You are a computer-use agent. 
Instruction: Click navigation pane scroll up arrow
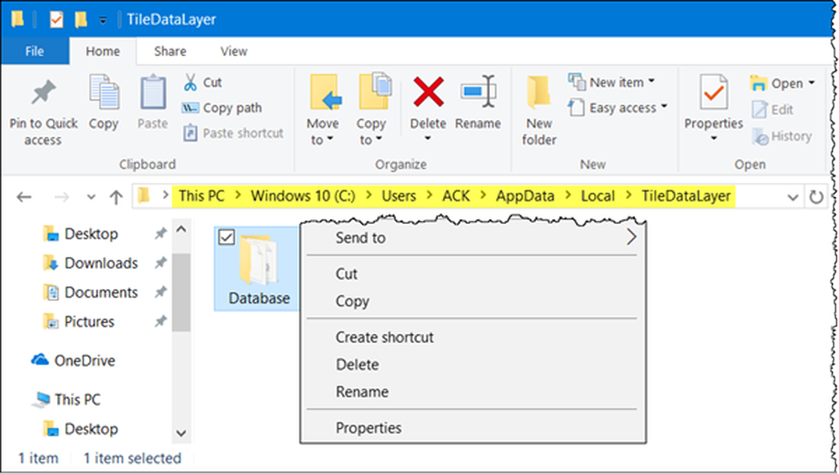181,230
